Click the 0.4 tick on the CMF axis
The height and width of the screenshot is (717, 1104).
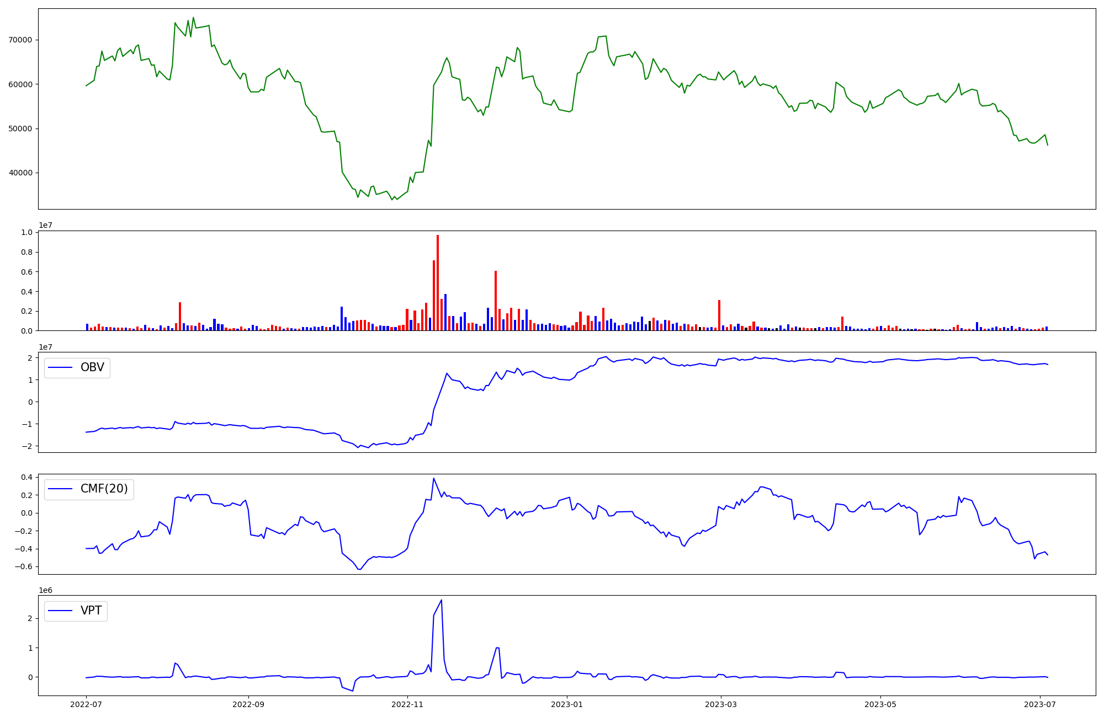[27, 477]
